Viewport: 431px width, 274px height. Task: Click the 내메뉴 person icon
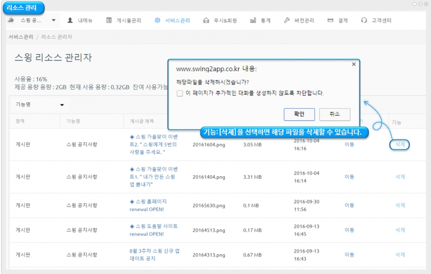pyautogui.click(x=70, y=20)
